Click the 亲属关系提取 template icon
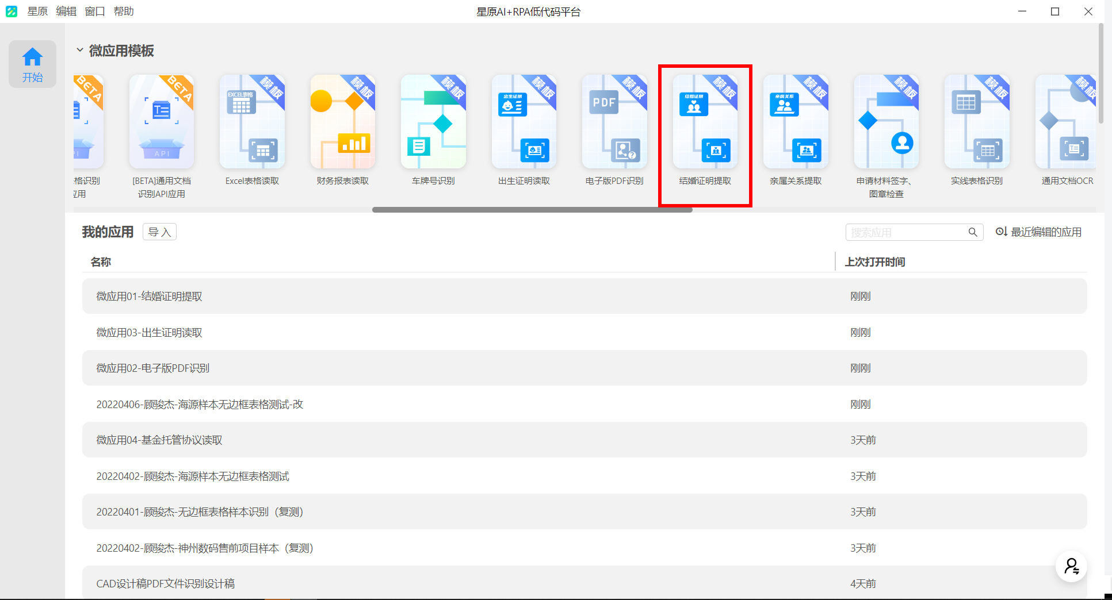 796,121
